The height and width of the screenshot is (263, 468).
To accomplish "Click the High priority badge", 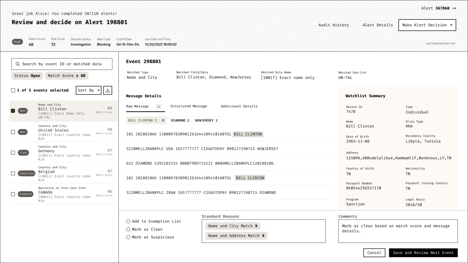I will coord(17,42).
